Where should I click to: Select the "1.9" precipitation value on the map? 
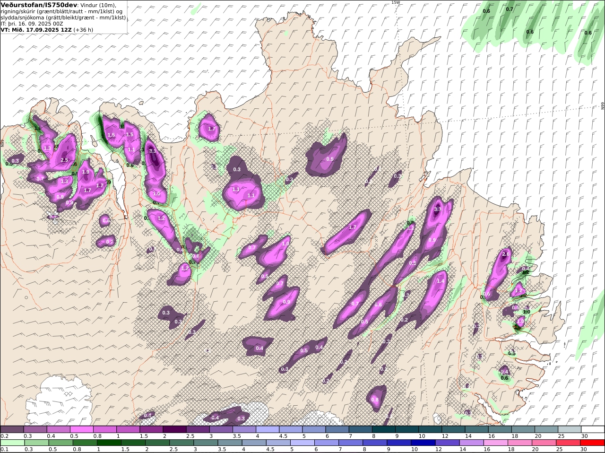[86, 172]
